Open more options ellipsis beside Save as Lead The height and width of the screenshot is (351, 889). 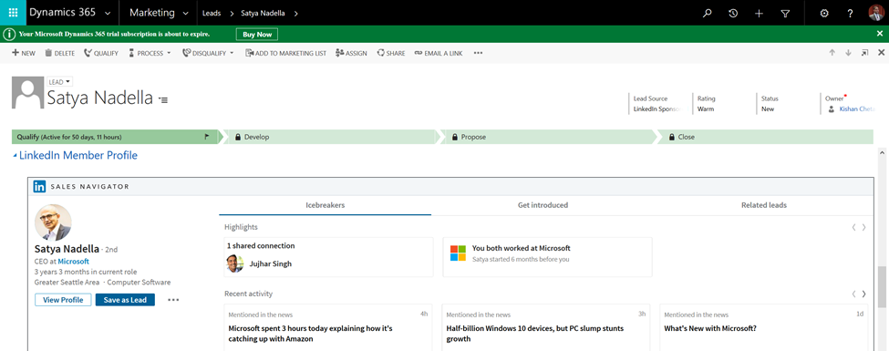tap(173, 300)
